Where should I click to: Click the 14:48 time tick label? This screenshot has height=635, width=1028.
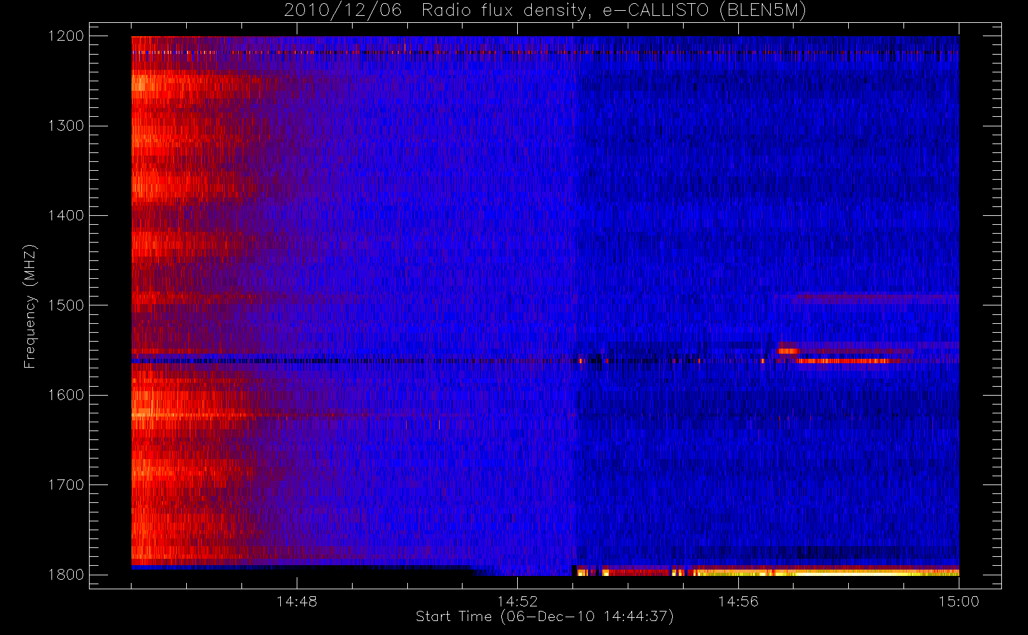[297, 601]
